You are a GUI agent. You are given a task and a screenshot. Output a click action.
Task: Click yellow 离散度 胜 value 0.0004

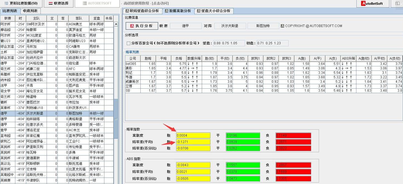193,135
